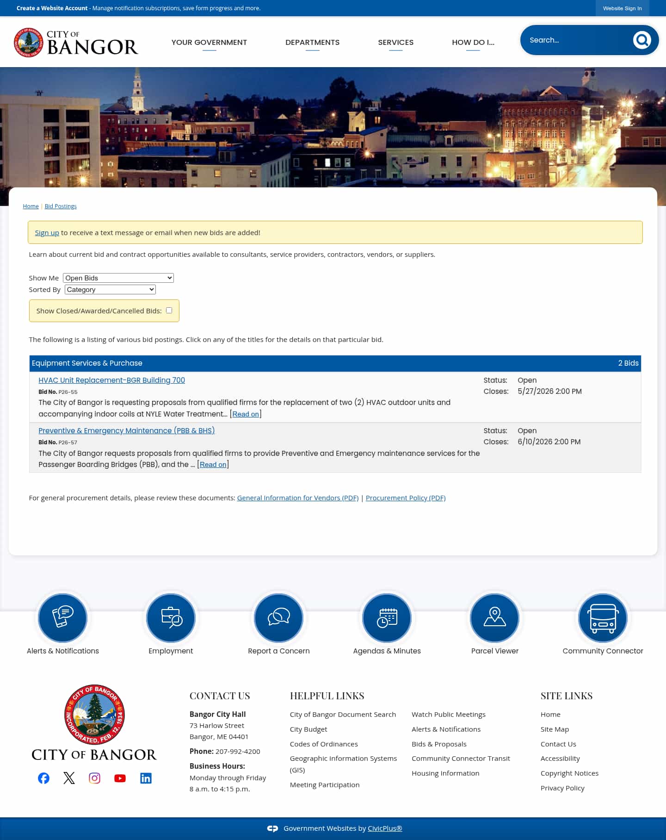Click the CivicPlus logo icon in footer
Viewport: 666px width, 840px height.
272,828
